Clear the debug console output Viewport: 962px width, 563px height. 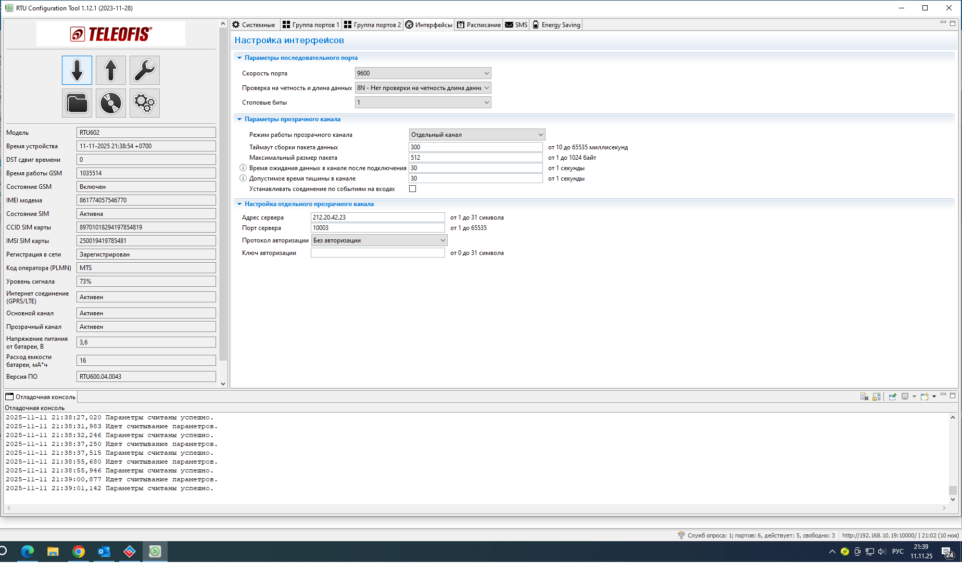(864, 396)
